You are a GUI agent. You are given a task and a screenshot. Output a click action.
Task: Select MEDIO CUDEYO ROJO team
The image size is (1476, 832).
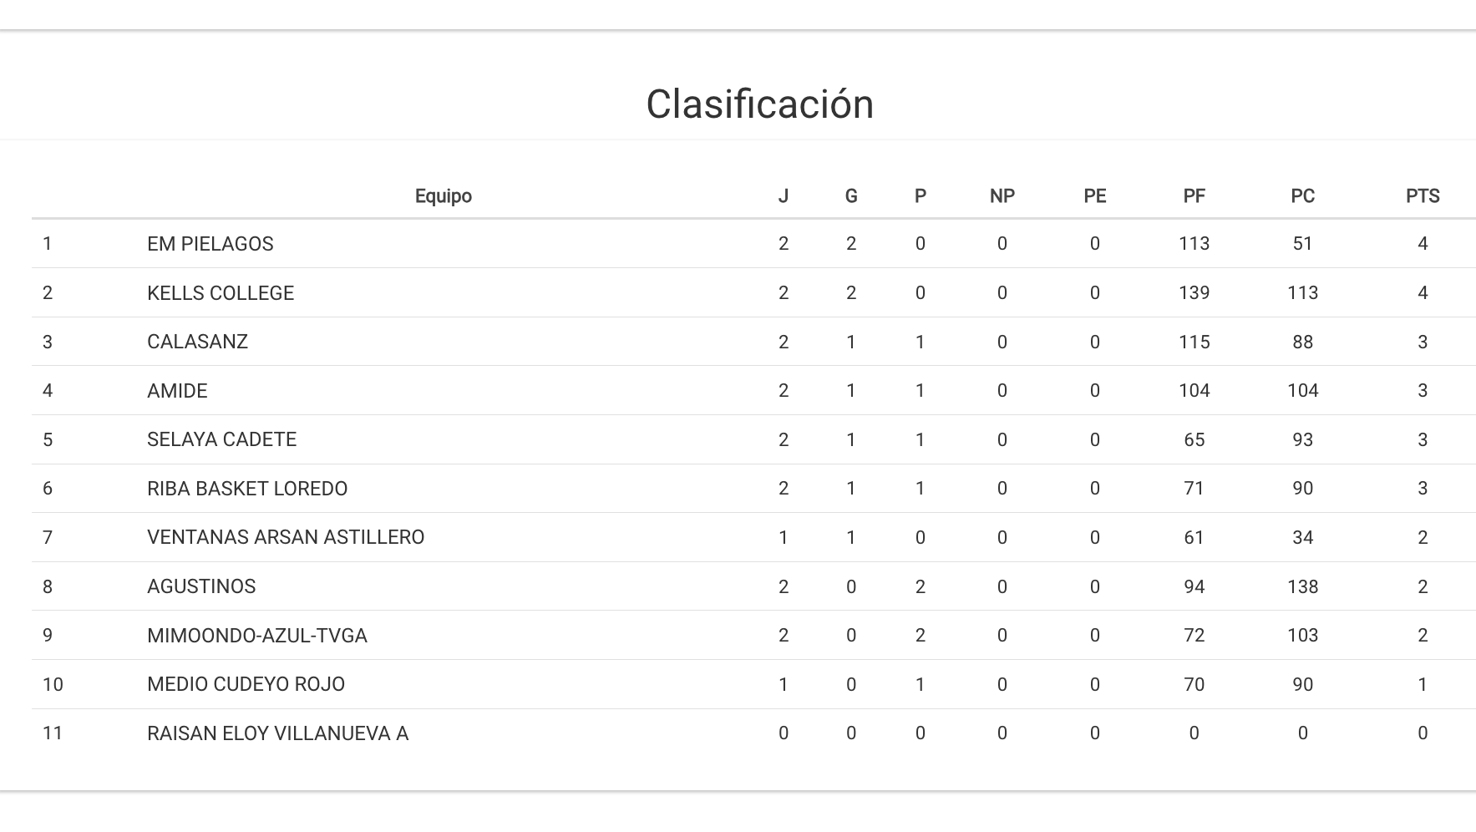point(246,684)
